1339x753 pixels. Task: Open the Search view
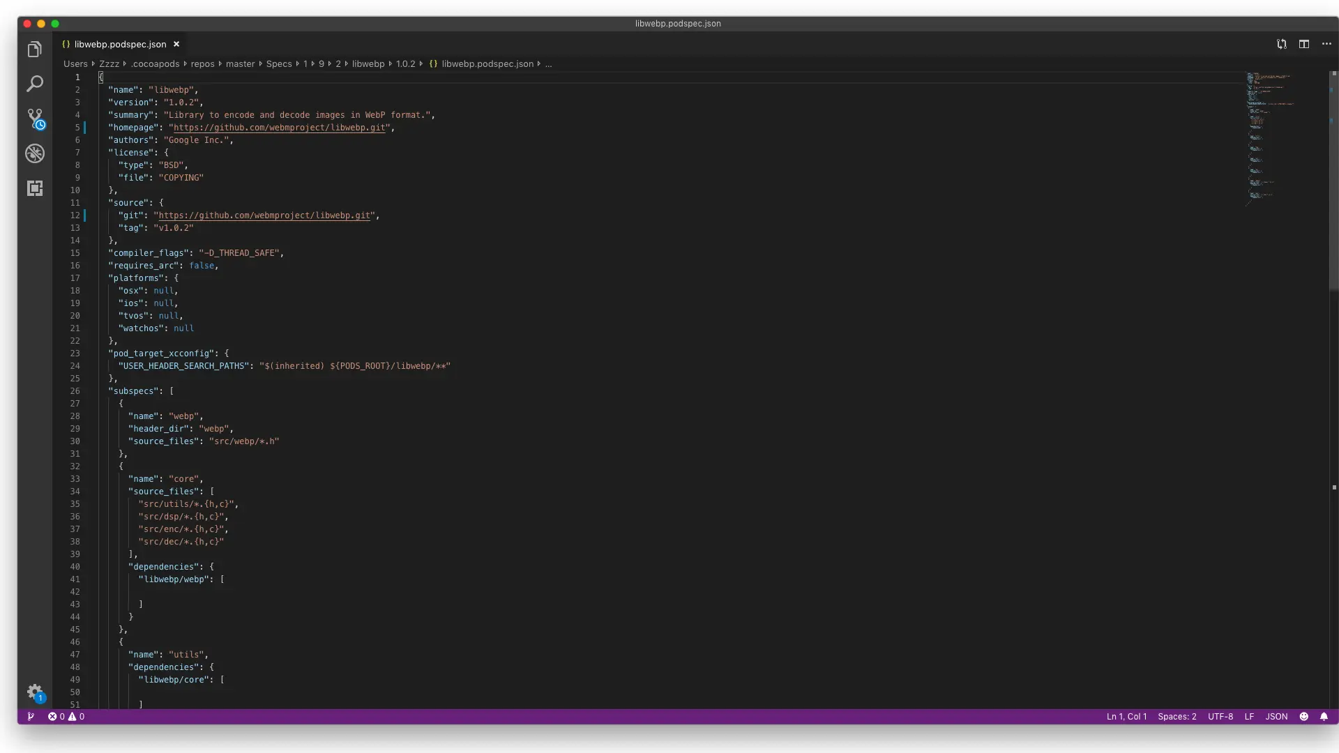[35, 84]
